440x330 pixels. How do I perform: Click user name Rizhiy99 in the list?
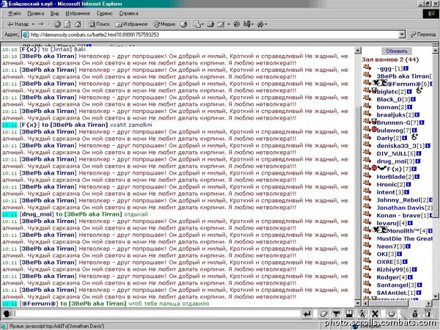coord(390,269)
